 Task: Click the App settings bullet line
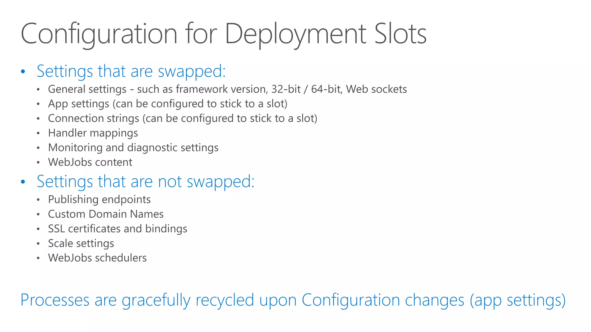click(x=168, y=104)
